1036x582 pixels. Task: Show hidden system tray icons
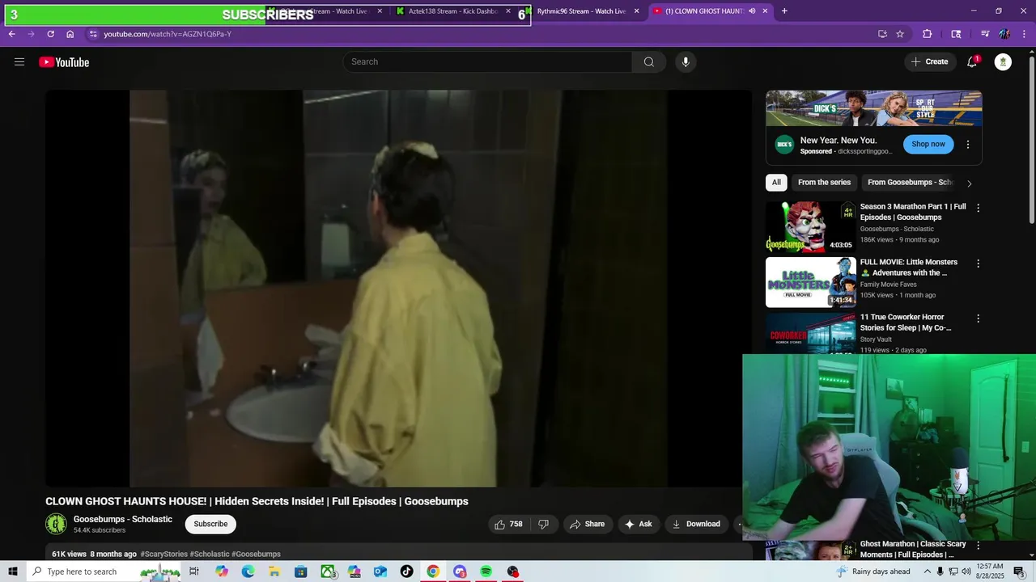coord(928,571)
